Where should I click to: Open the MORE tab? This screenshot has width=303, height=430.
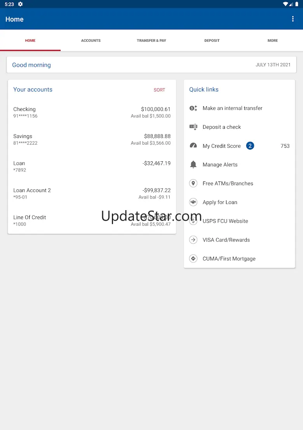[x=273, y=40]
